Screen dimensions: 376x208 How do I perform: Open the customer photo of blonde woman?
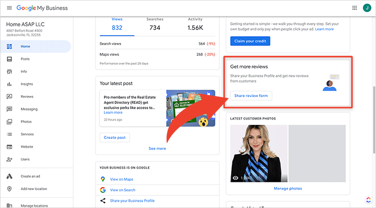click(258, 154)
